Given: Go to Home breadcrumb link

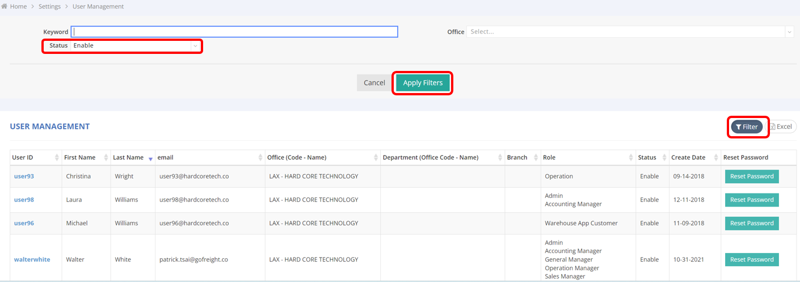Looking at the screenshot, I should point(18,6).
